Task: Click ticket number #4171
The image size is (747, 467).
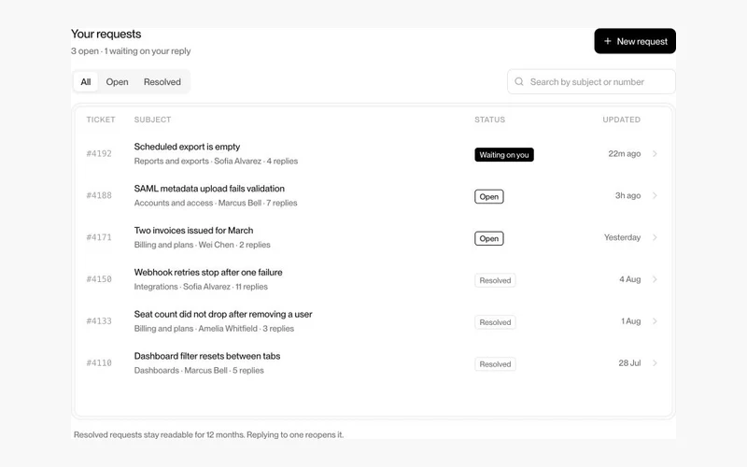Action: click(99, 237)
